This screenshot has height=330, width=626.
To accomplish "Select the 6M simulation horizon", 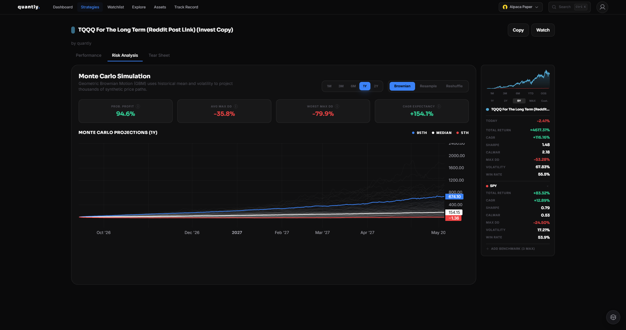I will (353, 86).
